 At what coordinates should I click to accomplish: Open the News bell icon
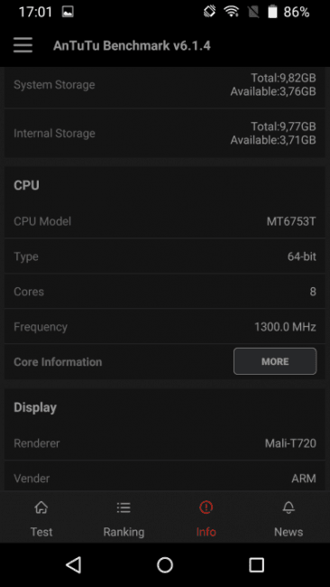tap(289, 508)
